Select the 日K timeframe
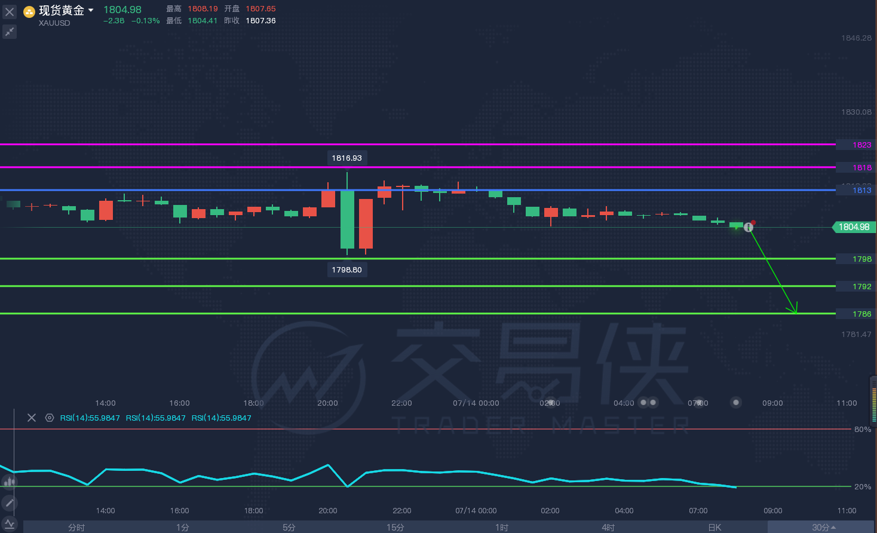Viewport: 877px width, 533px height. tap(715, 527)
